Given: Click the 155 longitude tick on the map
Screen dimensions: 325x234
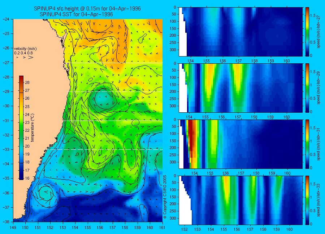Looking at the screenshot, I should coord(88,228).
